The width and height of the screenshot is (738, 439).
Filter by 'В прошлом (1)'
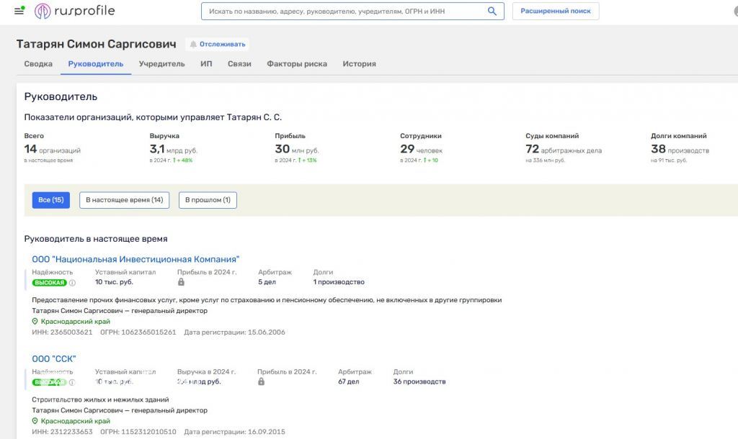(x=208, y=200)
